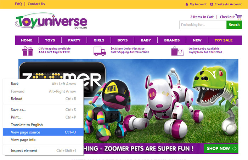This screenshot has width=248, height=160.
Task: Click the My Account person icon
Action: click(187, 4)
